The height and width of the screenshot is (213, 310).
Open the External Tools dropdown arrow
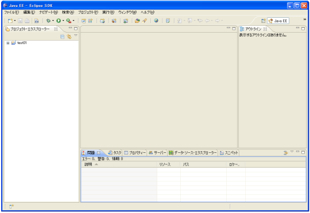(x=73, y=21)
